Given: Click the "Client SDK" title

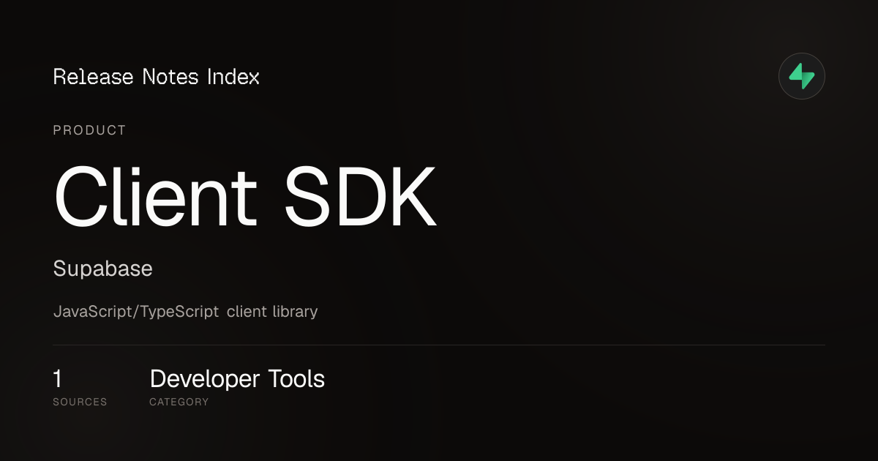Looking at the screenshot, I should [x=245, y=198].
